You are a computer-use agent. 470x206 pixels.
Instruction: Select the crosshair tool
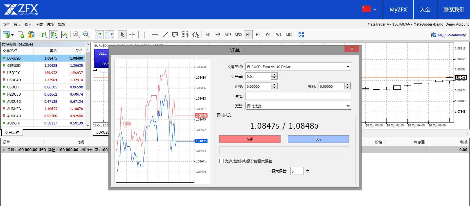[x=132, y=35]
